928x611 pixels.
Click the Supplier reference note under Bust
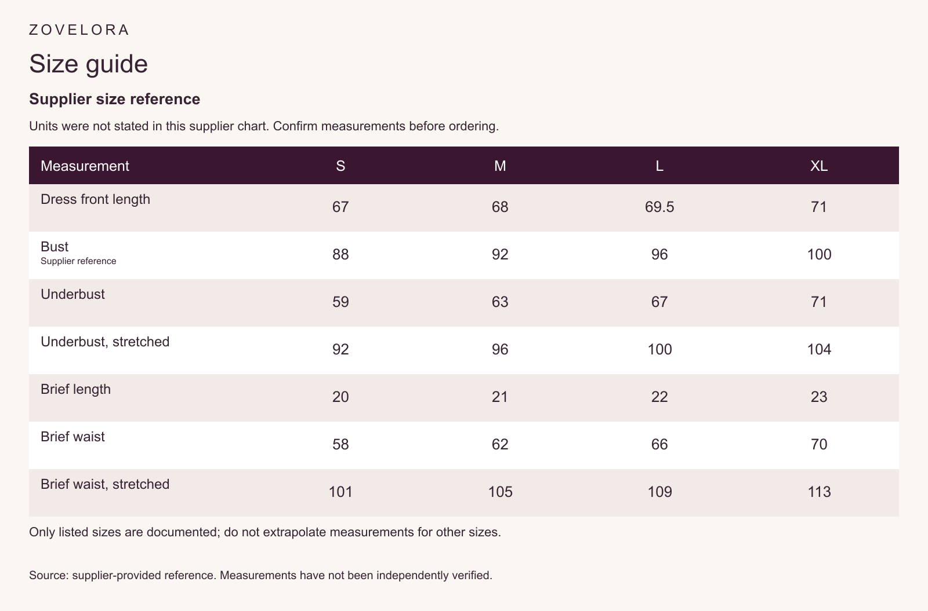click(x=78, y=261)
